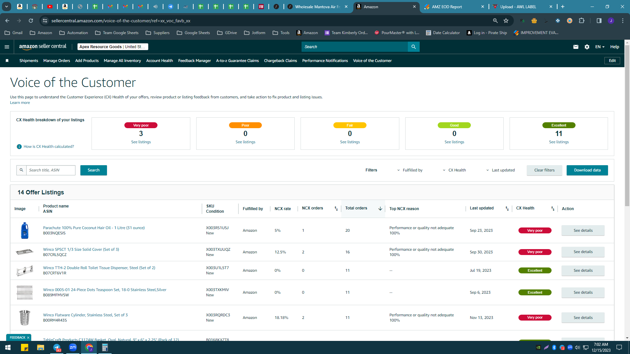Image resolution: width=630 pixels, height=354 pixels.
Task: Click the Seller Central top search box
Action: [354, 47]
